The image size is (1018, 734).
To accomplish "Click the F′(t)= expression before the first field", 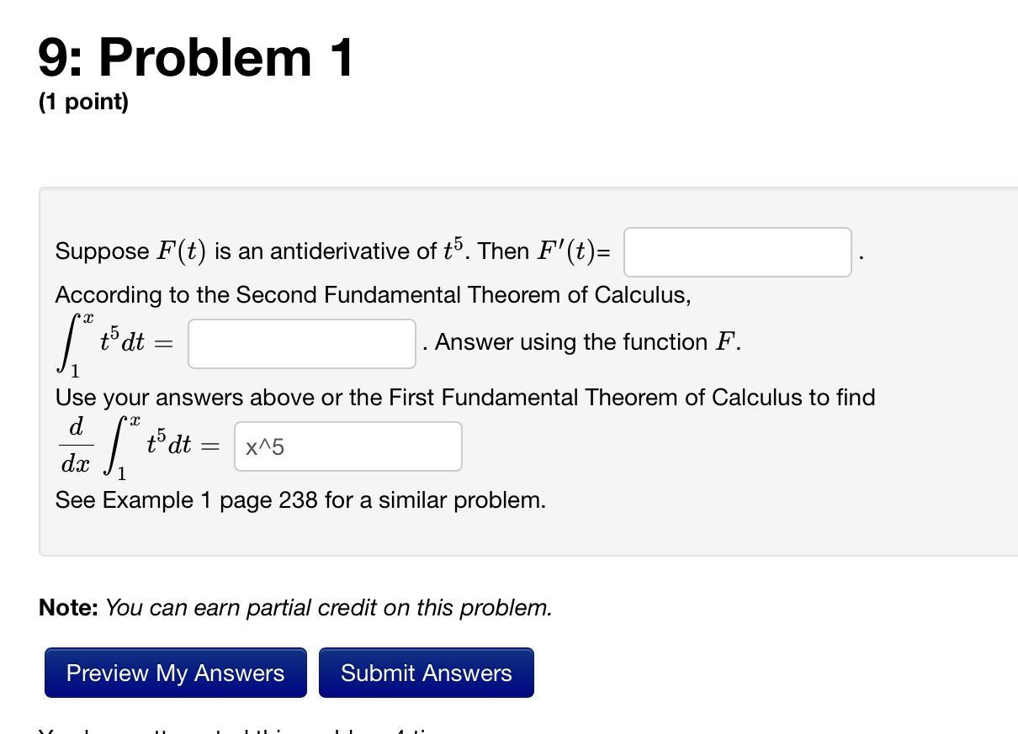I will pos(574,251).
